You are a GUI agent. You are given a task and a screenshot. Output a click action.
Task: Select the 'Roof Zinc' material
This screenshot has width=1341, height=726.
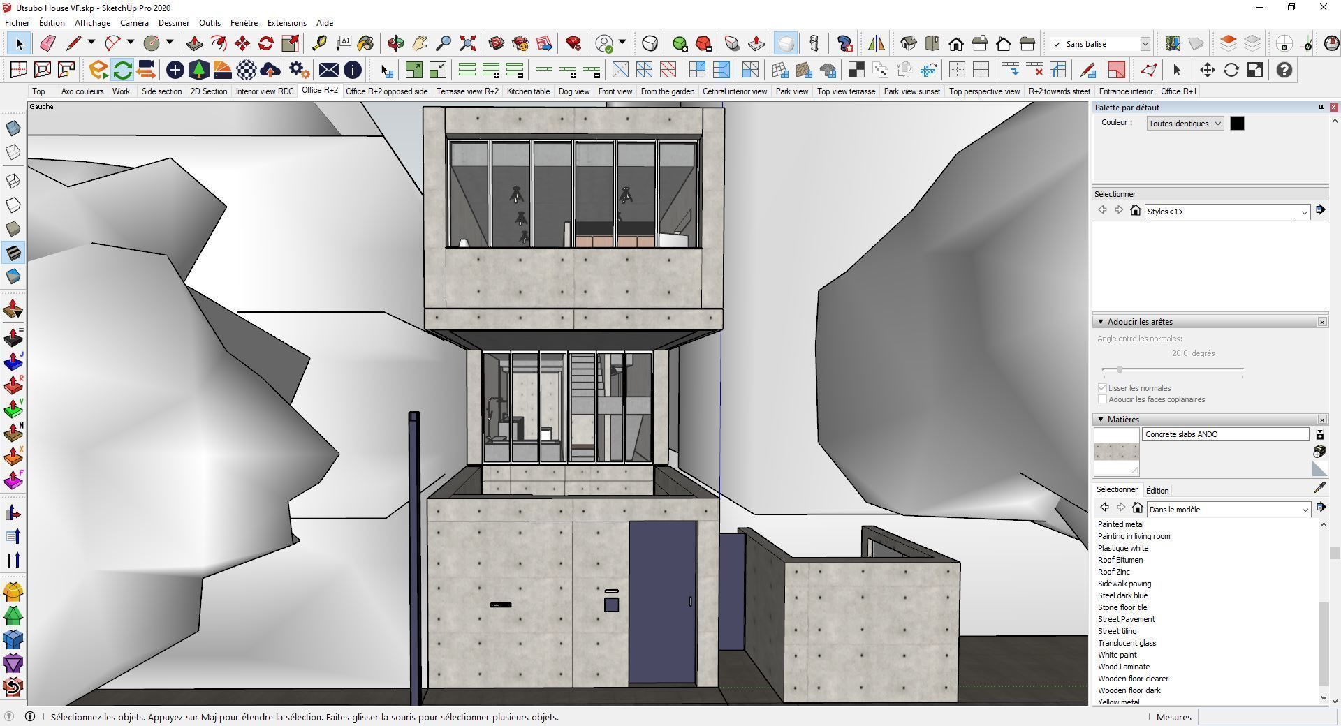click(1113, 572)
